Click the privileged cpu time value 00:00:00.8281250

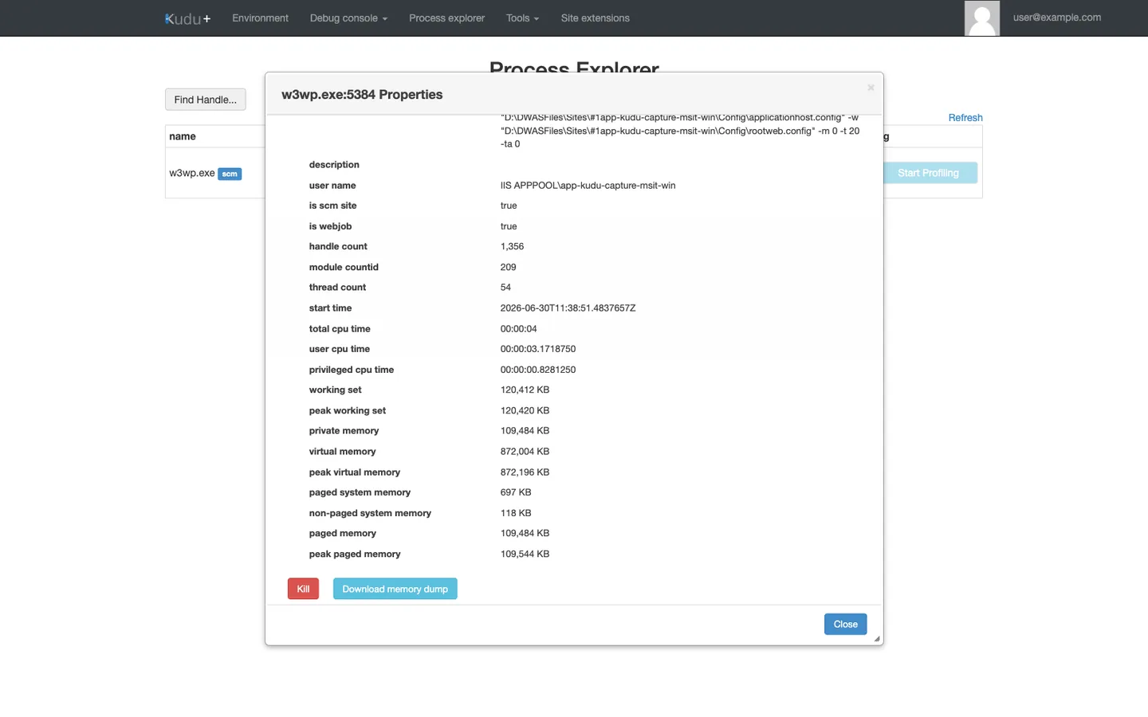pos(537,370)
